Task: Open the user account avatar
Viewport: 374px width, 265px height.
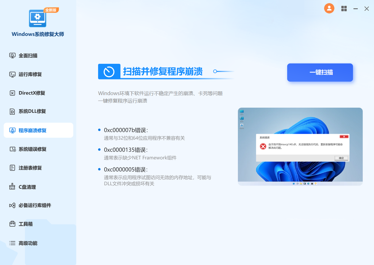Action: [x=329, y=8]
